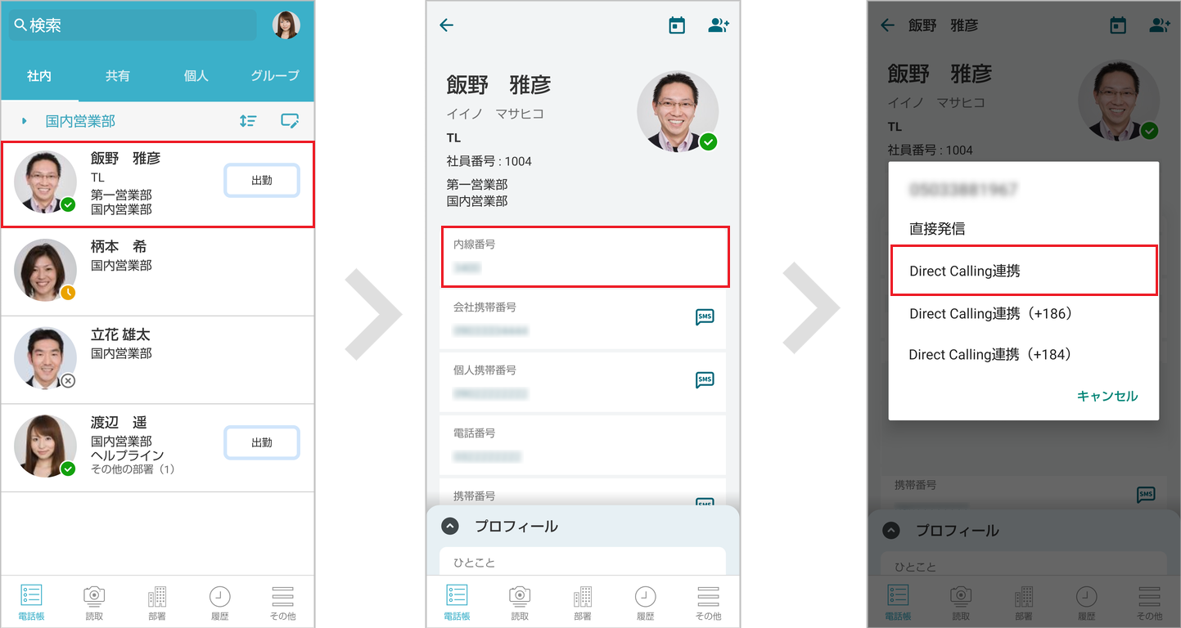Screen dimensions: 1181x628
Task: Click the add-contact icon in the middle screen header
Action: [x=719, y=25]
